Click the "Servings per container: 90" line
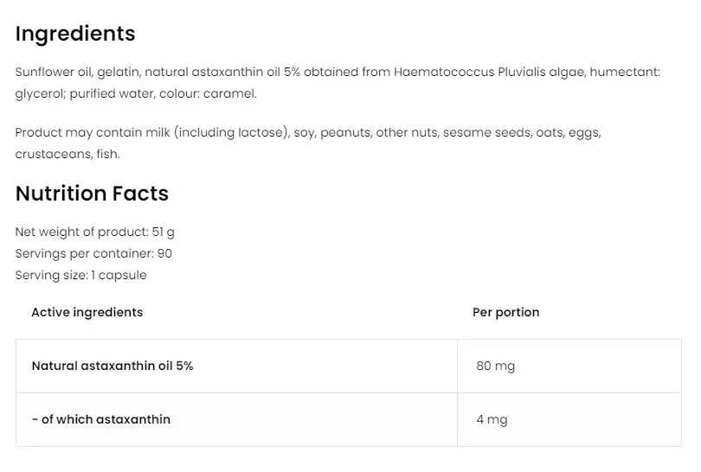 (93, 253)
